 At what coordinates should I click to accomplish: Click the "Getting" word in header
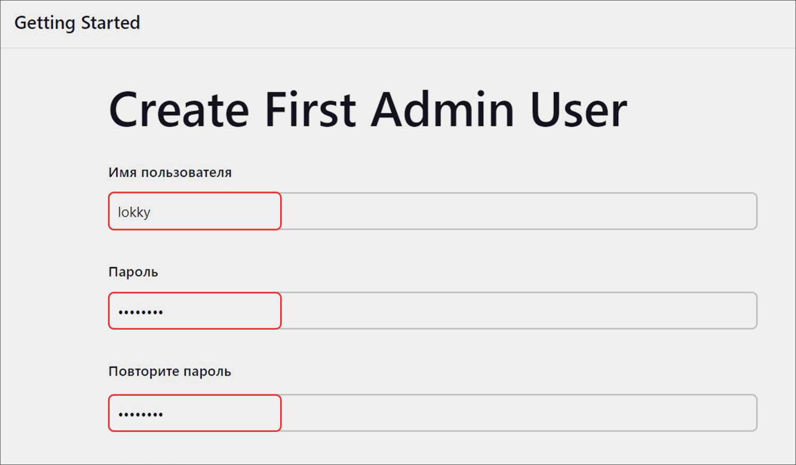pos(44,23)
